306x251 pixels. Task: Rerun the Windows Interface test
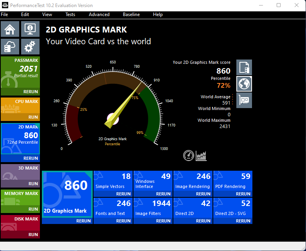coord(153,194)
